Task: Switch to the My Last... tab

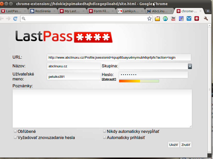Action: click(72, 11)
